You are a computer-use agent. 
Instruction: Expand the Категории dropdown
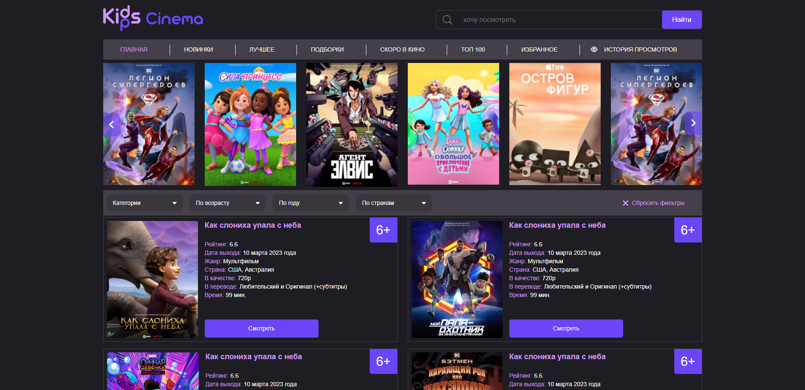click(144, 203)
